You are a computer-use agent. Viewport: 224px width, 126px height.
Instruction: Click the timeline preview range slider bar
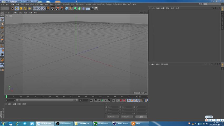47,100
